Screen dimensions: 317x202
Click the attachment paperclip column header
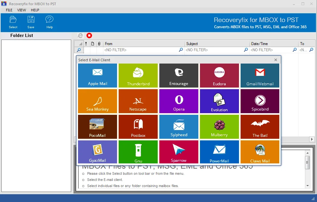tap(99, 44)
